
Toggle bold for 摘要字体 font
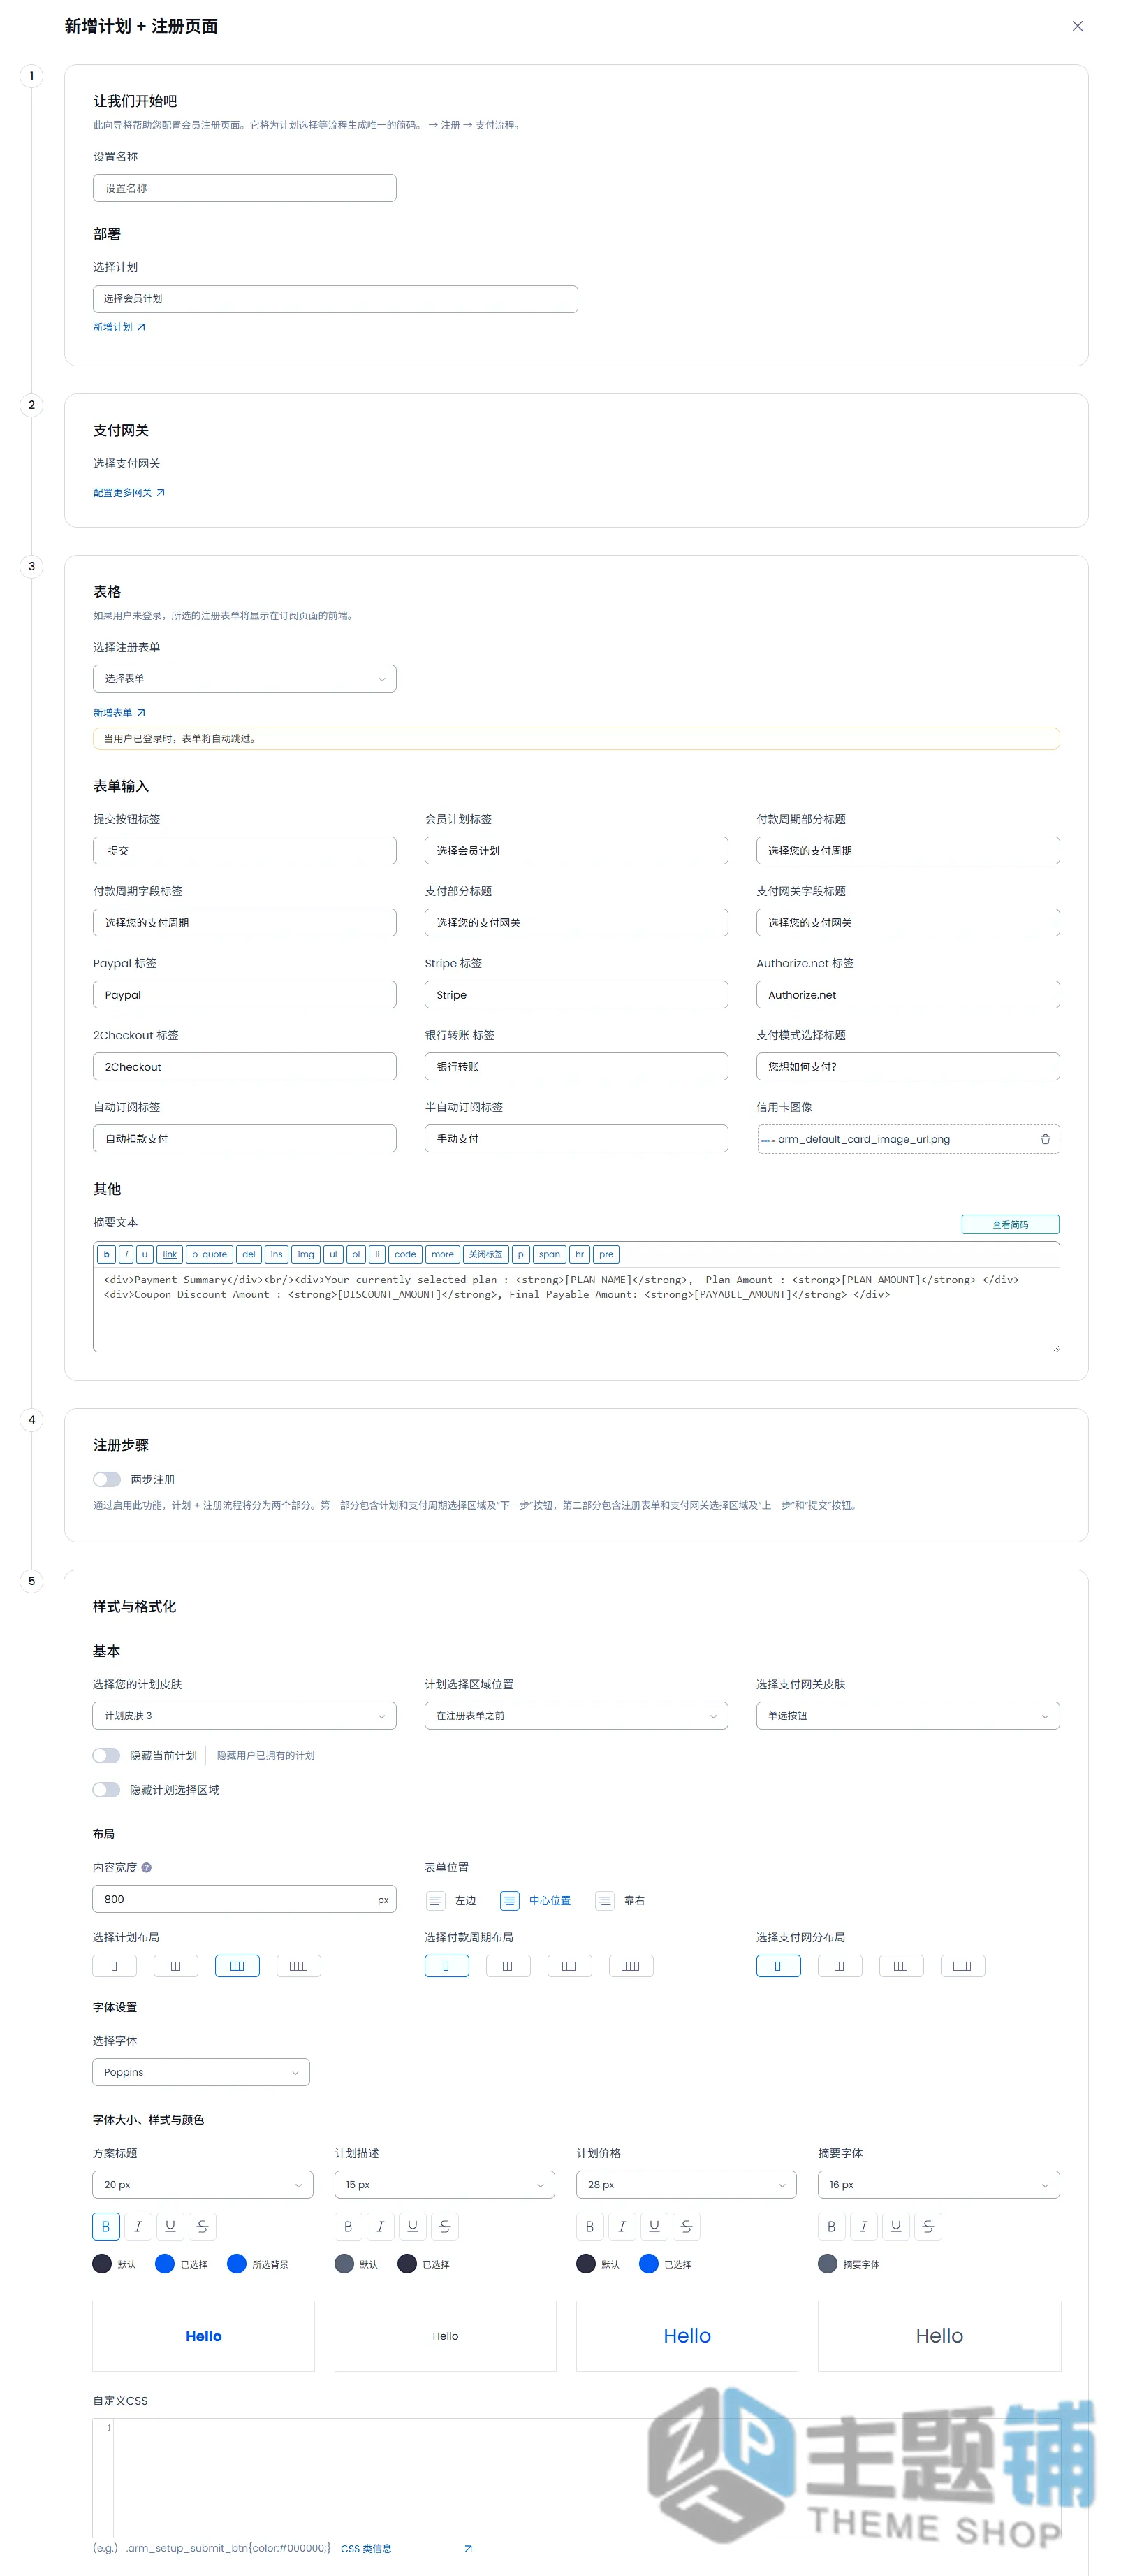pyautogui.click(x=831, y=2227)
